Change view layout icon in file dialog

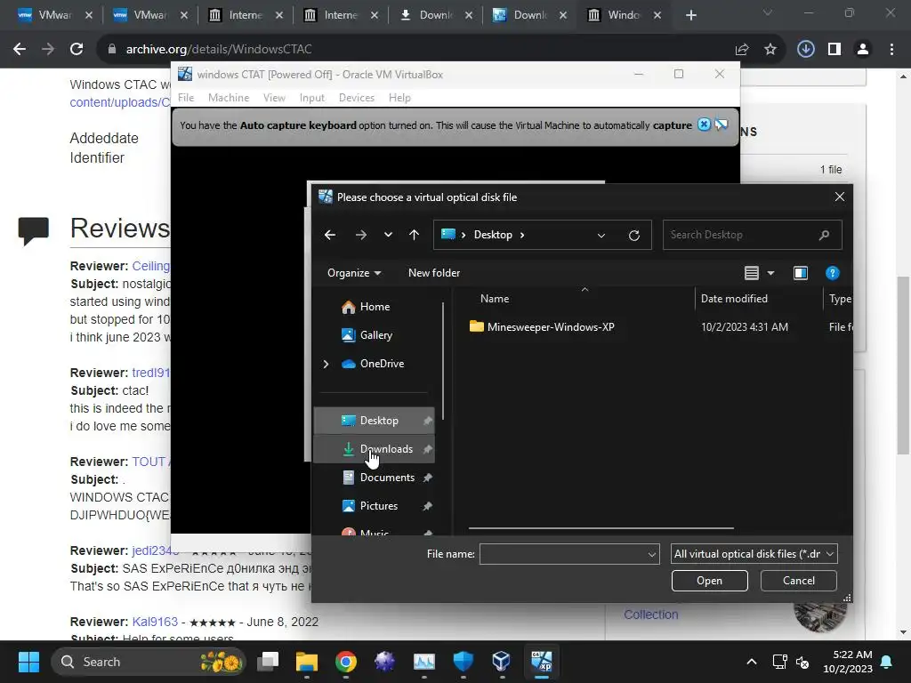(751, 273)
